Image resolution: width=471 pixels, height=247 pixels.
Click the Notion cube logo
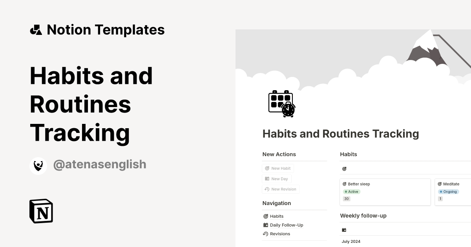coord(41,211)
